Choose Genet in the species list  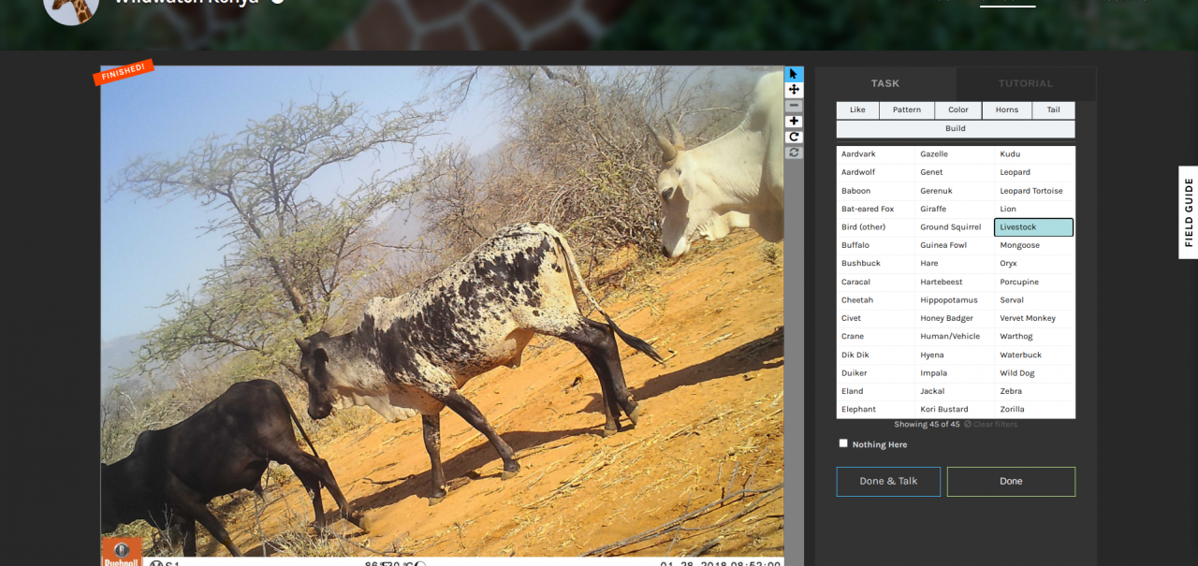tap(955, 172)
